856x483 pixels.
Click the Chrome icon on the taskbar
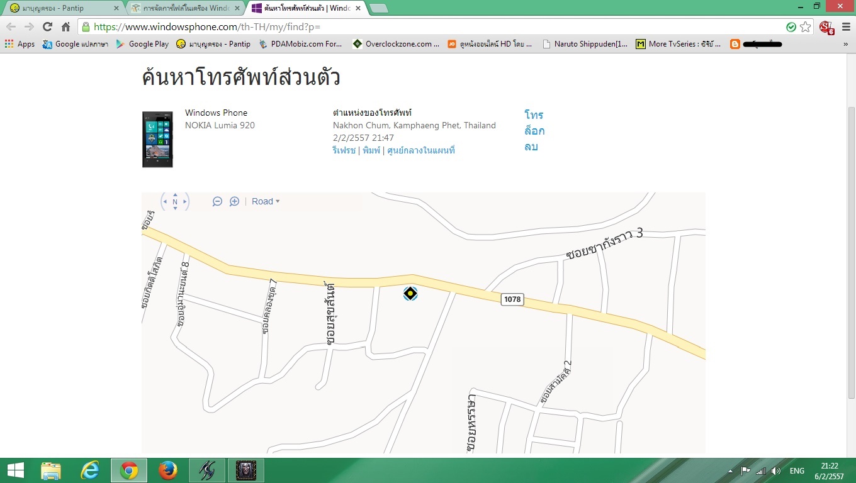pyautogui.click(x=129, y=470)
